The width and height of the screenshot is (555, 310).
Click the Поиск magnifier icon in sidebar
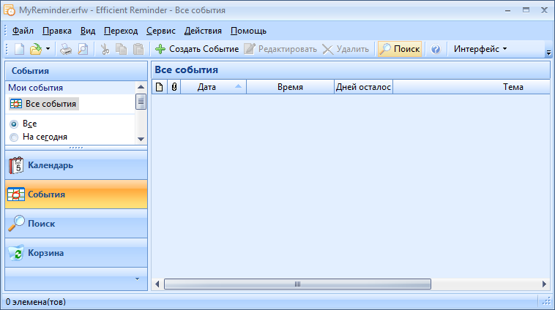coord(16,224)
